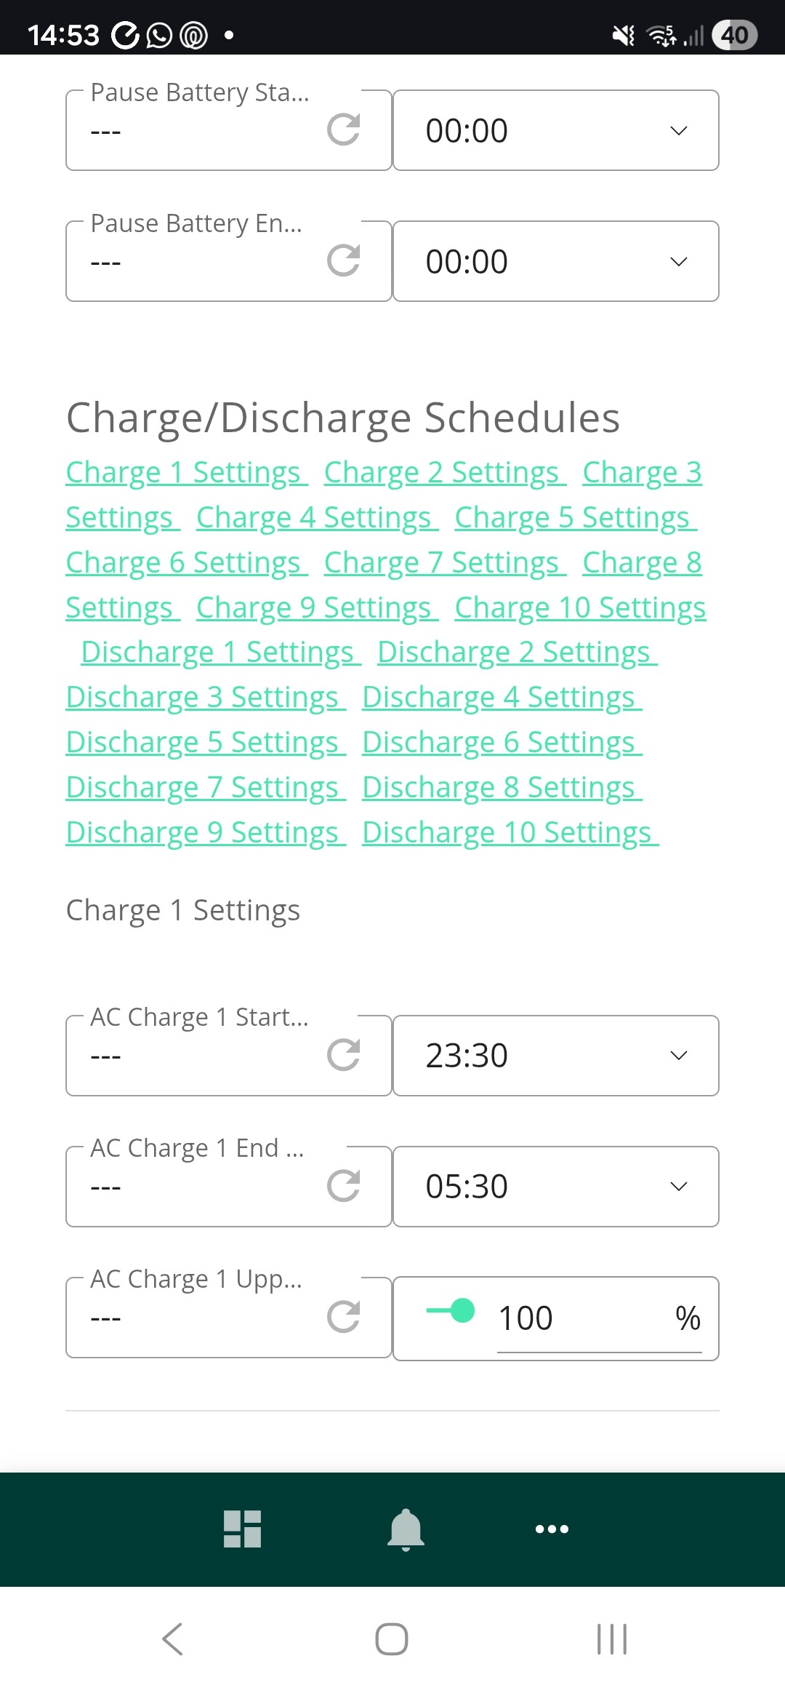Expand Pause Battery Start time dropdown
The width and height of the screenshot is (785, 1685).
pos(556,130)
